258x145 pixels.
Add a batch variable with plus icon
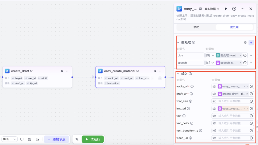click(251, 43)
